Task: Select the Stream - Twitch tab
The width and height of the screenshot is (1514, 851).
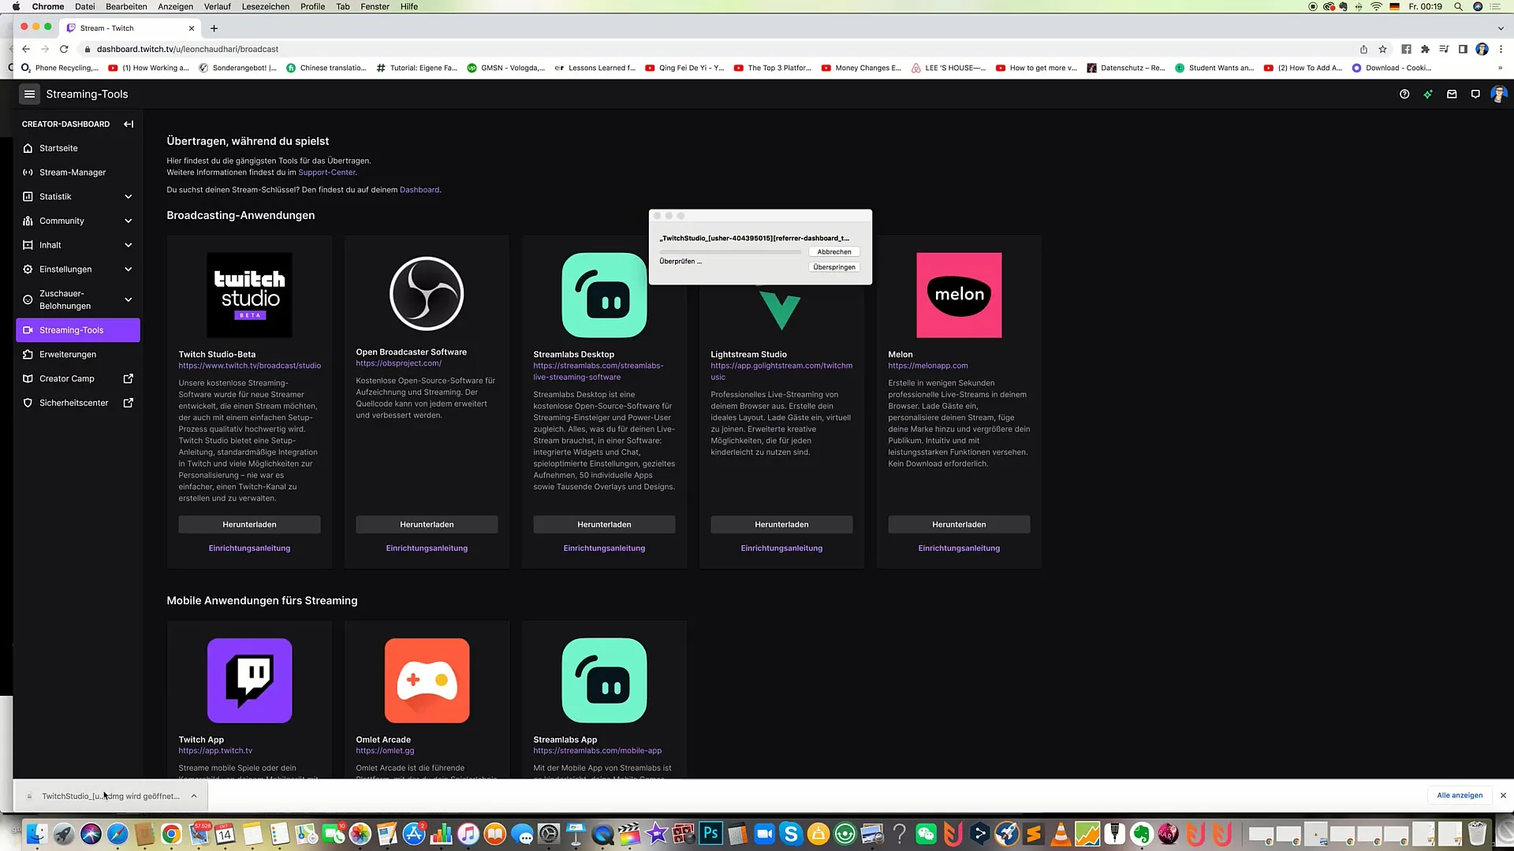Action: [x=130, y=28]
